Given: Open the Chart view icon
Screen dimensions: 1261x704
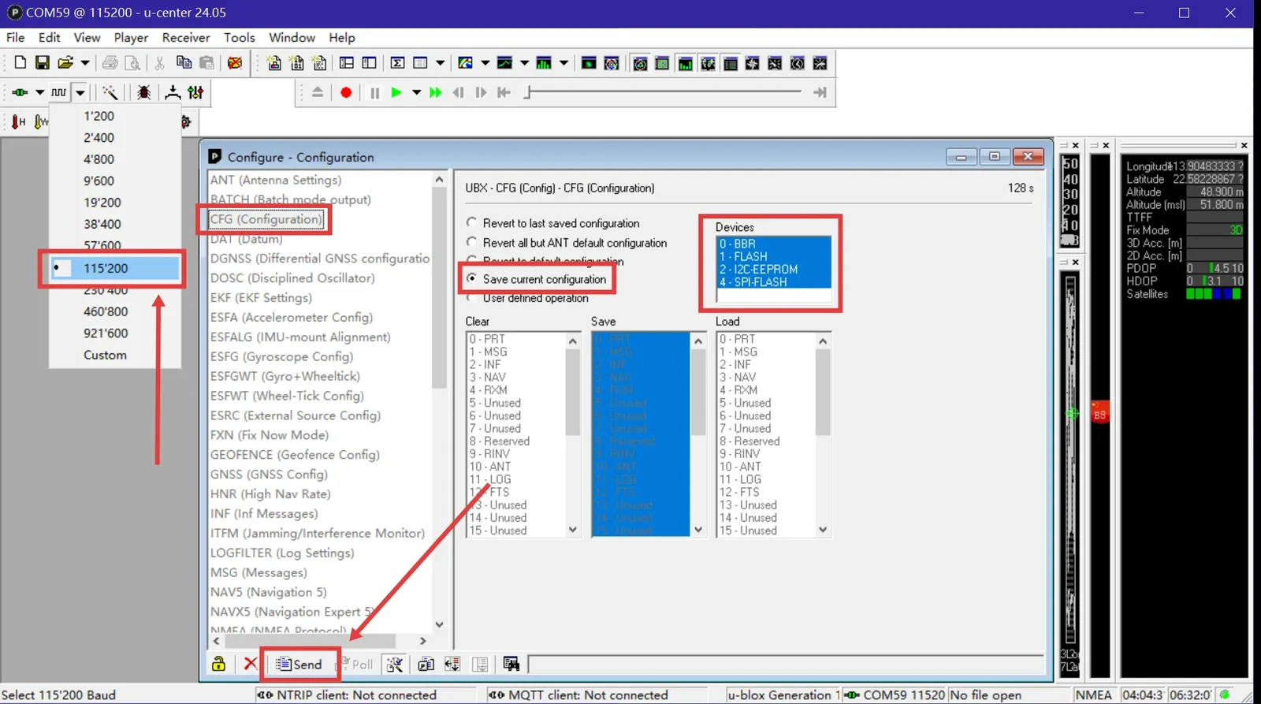Looking at the screenshot, I should tap(505, 63).
